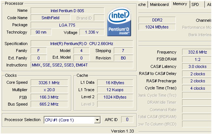
Task: Click the FSB 166.3 MHz value
Action: (49, 97)
